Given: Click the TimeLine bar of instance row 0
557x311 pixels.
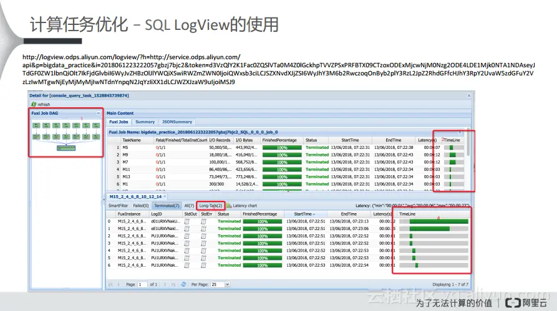Looking at the screenshot, I should tap(433, 221).
